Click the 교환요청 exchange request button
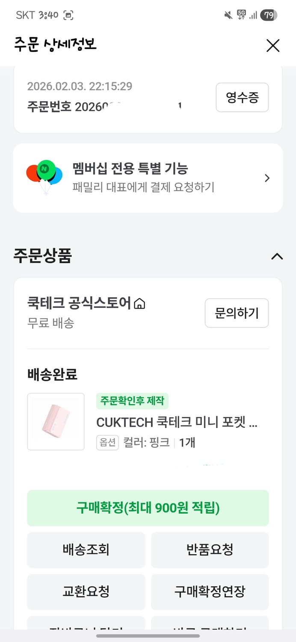296x642 pixels. (x=86, y=592)
